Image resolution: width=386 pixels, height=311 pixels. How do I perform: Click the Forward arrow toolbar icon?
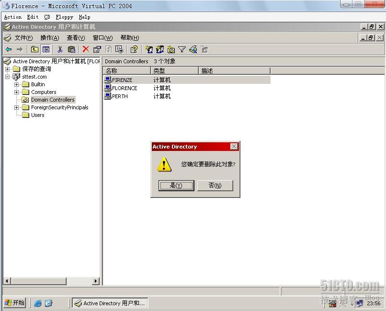coord(20,49)
